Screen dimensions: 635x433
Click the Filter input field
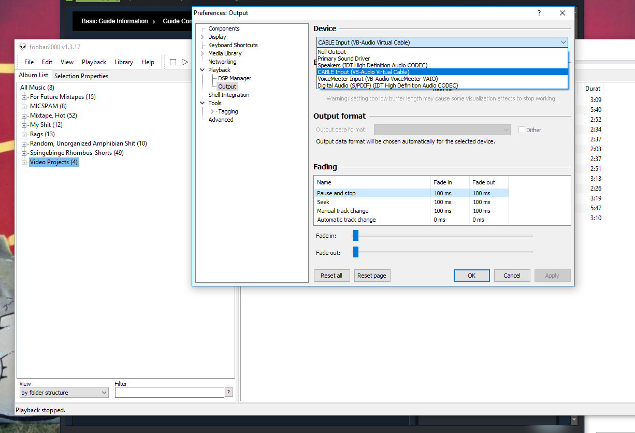[169, 393]
